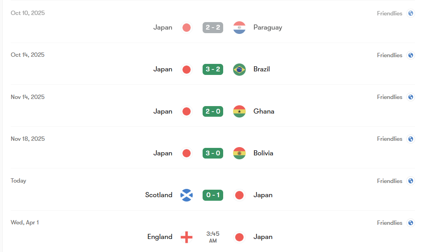423x252 pixels.
Task: Click the Bolivia flag icon
Action: click(239, 153)
